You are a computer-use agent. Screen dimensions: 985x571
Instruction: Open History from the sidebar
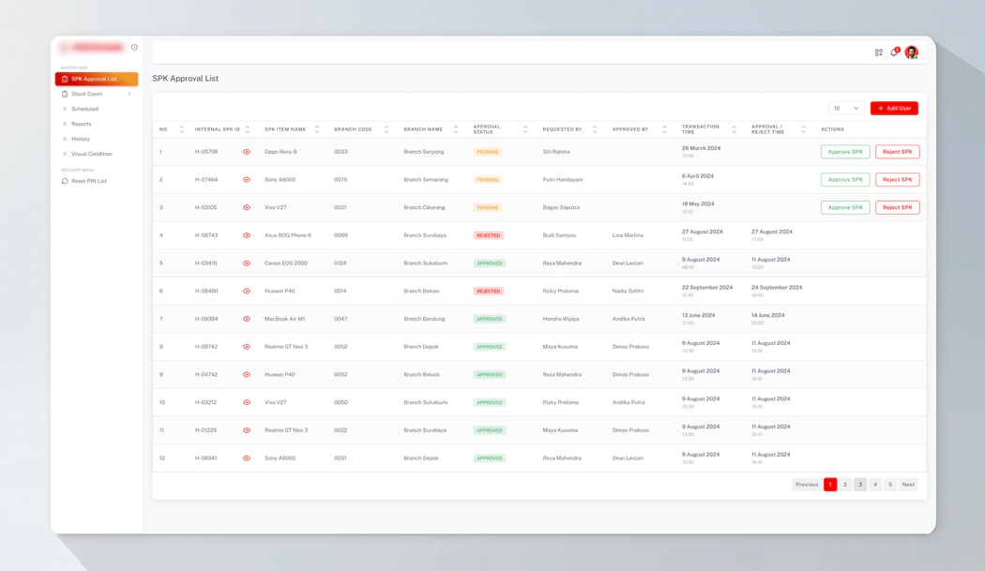point(81,139)
